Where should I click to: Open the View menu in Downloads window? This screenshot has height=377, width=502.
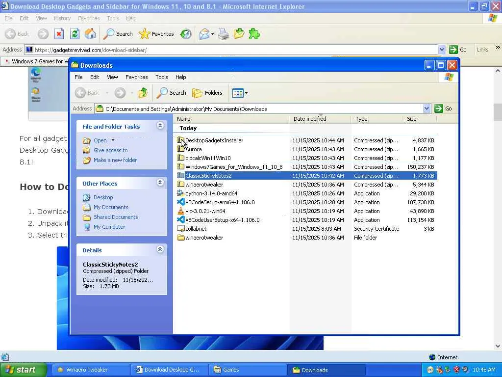pyautogui.click(x=112, y=77)
